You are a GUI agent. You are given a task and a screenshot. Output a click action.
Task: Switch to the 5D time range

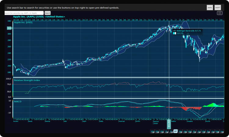pyautogui.click(x=194, y=131)
